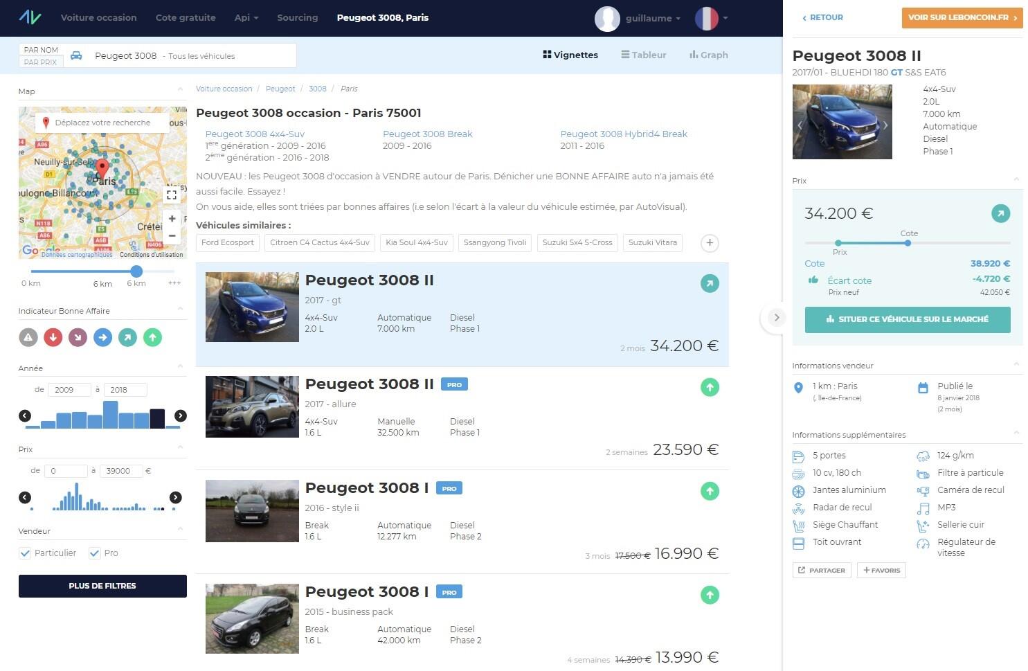The height and width of the screenshot is (671, 1028).
Task: Open Cote gratuite menu item
Action: pyautogui.click(x=186, y=17)
